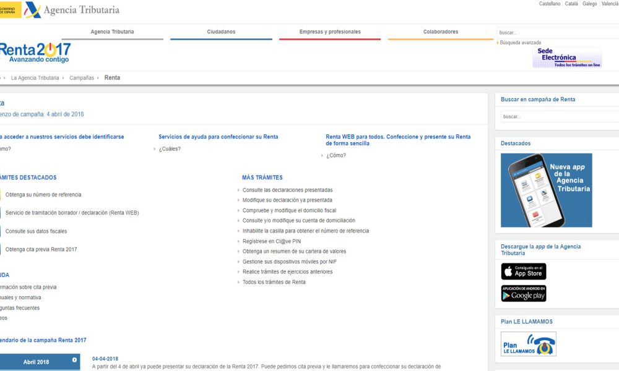
Task: Click the Agencia Tributaria logo
Action: [x=71, y=10]
